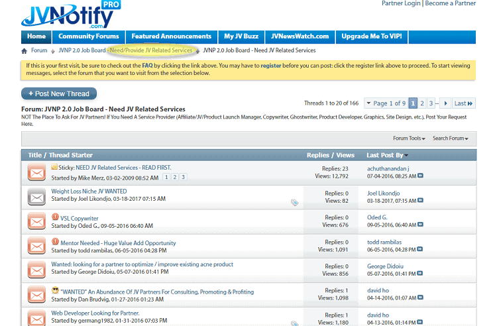This screenshot has width=497, height=326.
Task: Go to page 2 of threads
Action: pos(422,103)
